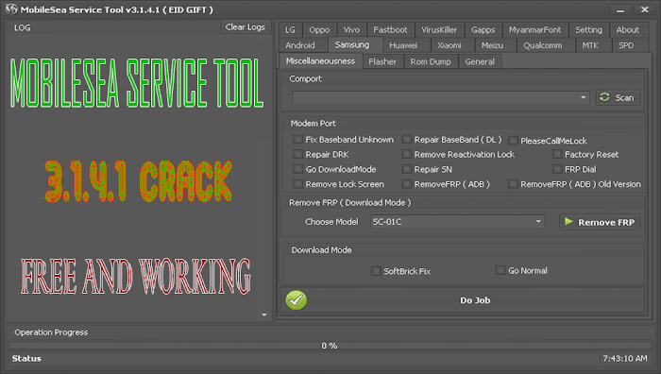
Task: Click the 7:43:10 AM clock in status bar
Action: click(x=625, y=358)
